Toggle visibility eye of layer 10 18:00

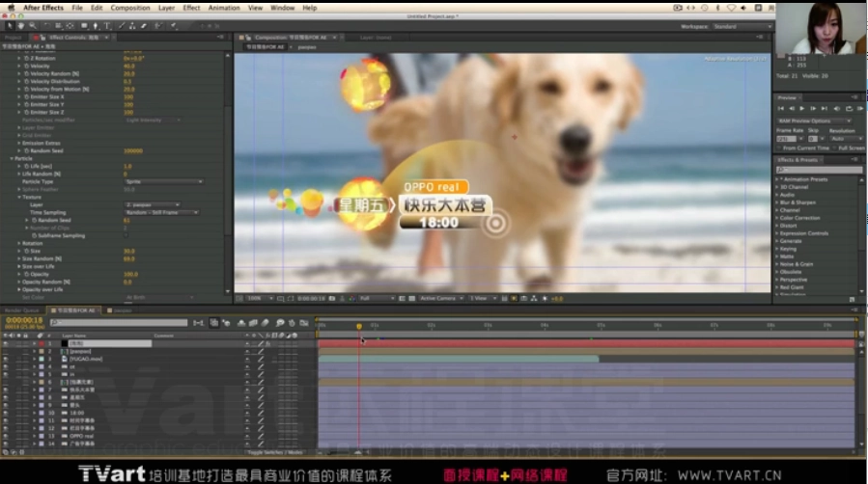point(6,413)
